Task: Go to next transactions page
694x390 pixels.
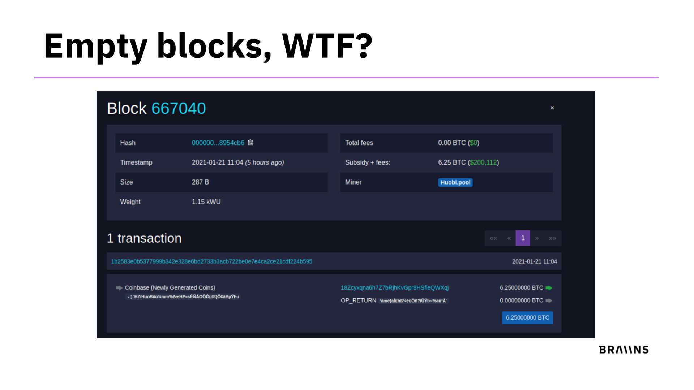Action: (x=537, y=238)
